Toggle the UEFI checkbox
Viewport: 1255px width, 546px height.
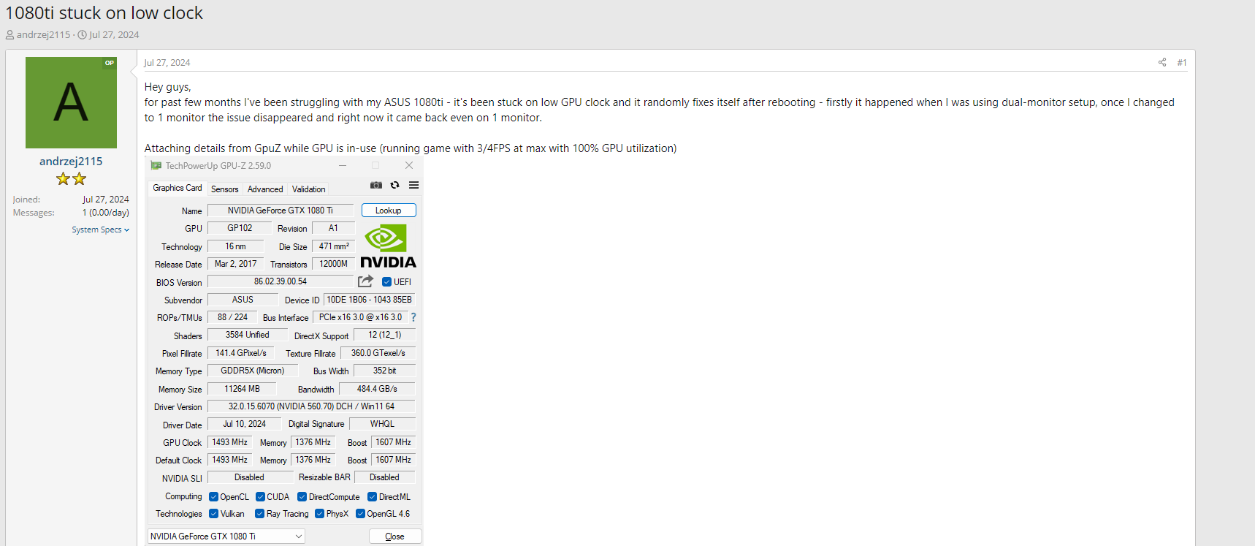click(x=387, y=282)
